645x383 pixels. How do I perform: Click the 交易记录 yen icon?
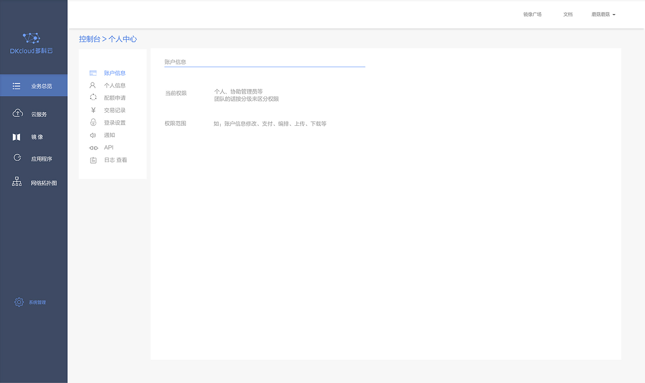(x=93, y=110)
